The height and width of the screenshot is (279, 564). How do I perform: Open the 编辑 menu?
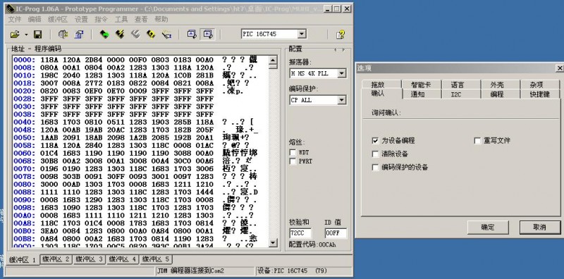click(x=35, y=20)
